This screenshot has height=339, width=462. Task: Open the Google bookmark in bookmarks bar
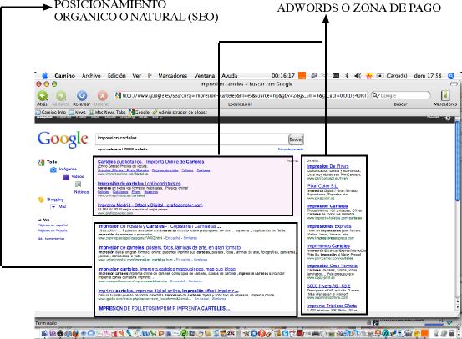[x=140, y=112]
